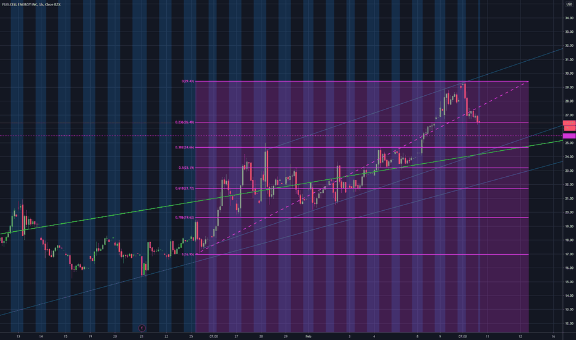This screenshot has height=340, width=576.
Task: Select the 0.786(19.62) Fibonacci level label
Action: point(185,218)
